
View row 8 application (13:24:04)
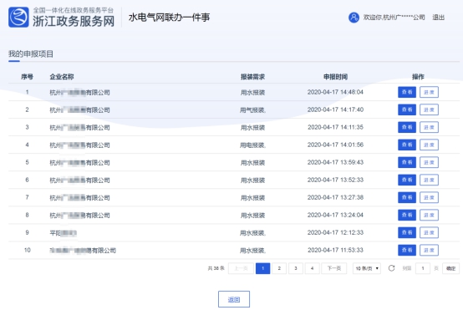407,215
